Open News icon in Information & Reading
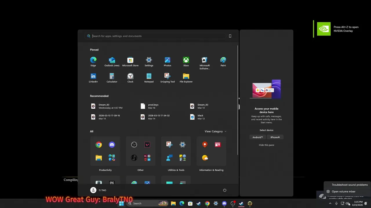Viewport: 371px width, 208px height. click(x=218, y=144)
